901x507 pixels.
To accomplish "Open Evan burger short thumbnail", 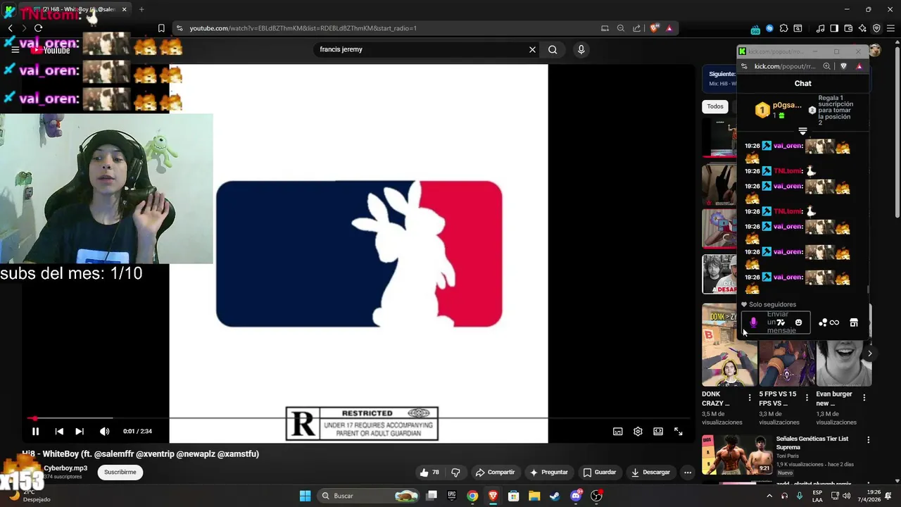I will coord(844,363).
